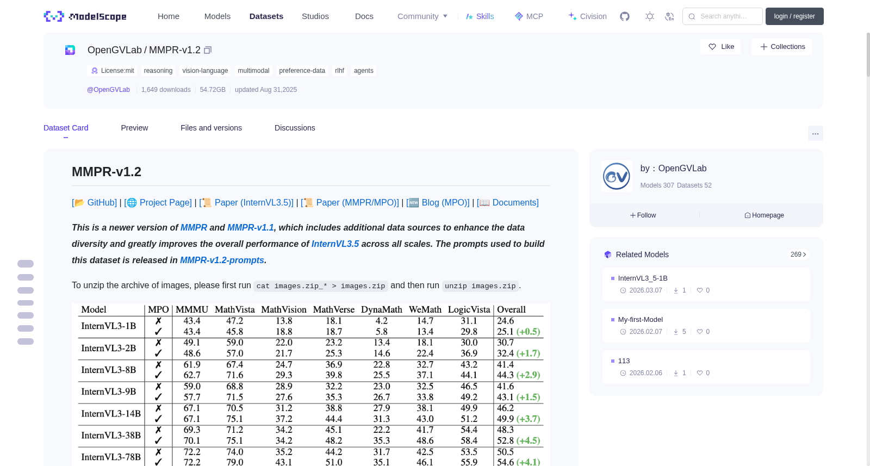The width and height of the screenshot is (870, 466).
Task: Click the dataset avatar icon beside title
Action: [x=70, y=50]
